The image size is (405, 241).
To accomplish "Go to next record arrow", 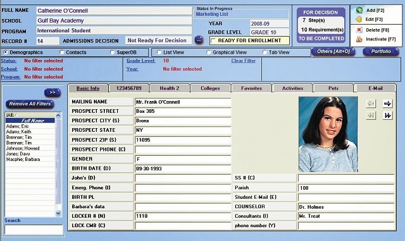I will (387, 103).
